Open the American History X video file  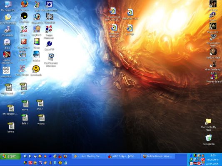click(x=114, y=28)
